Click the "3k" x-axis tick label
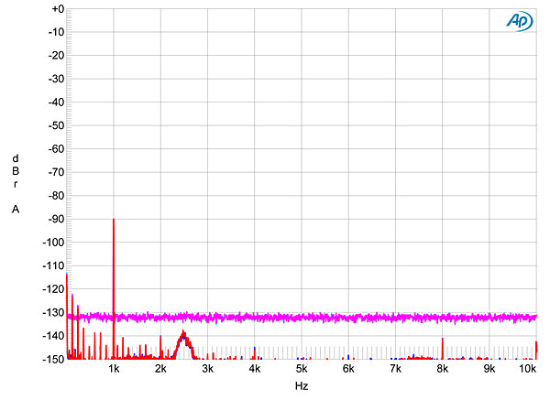 (x=208, y=369)
